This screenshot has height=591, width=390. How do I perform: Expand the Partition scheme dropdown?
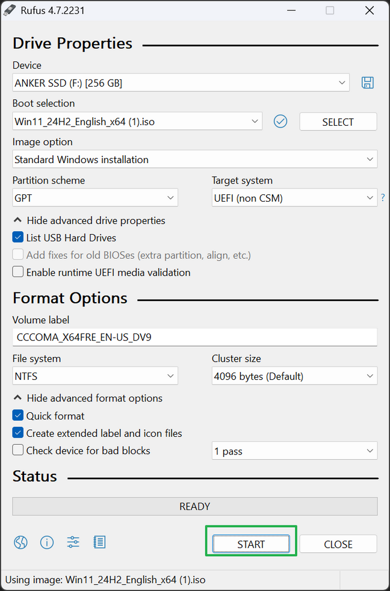click(95, 197)
